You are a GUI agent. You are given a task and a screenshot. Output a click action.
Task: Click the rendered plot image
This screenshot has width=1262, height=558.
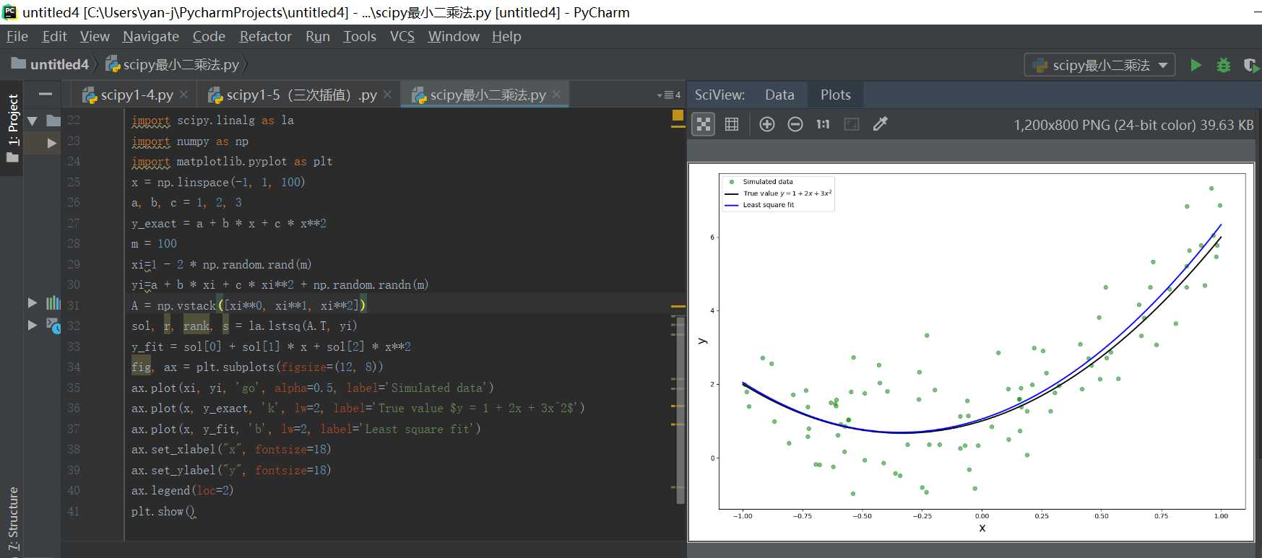click(971, 351)
